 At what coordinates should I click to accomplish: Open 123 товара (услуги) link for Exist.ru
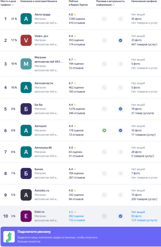point(144,220)
